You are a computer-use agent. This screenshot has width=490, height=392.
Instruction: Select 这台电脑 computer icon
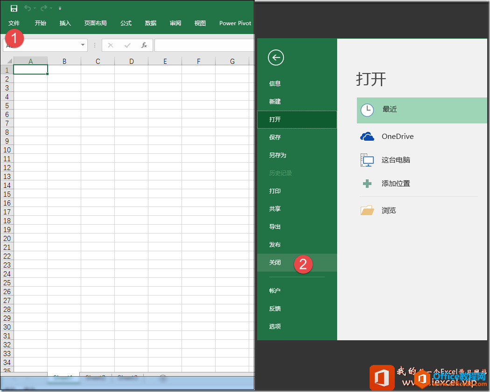(367, 160)
